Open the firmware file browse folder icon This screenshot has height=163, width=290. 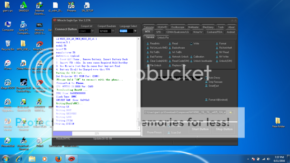pyautogui.click(x=231, y=112)
